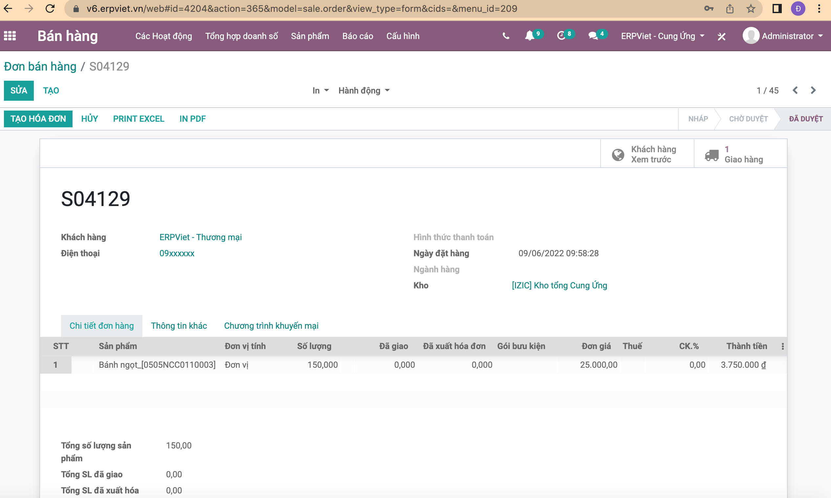
Task: Switch to Chương trình khuyến mại tab
Action: tap(271, 326)
